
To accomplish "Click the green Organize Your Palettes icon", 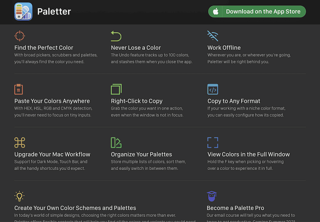I will click(x=116, y=142).
